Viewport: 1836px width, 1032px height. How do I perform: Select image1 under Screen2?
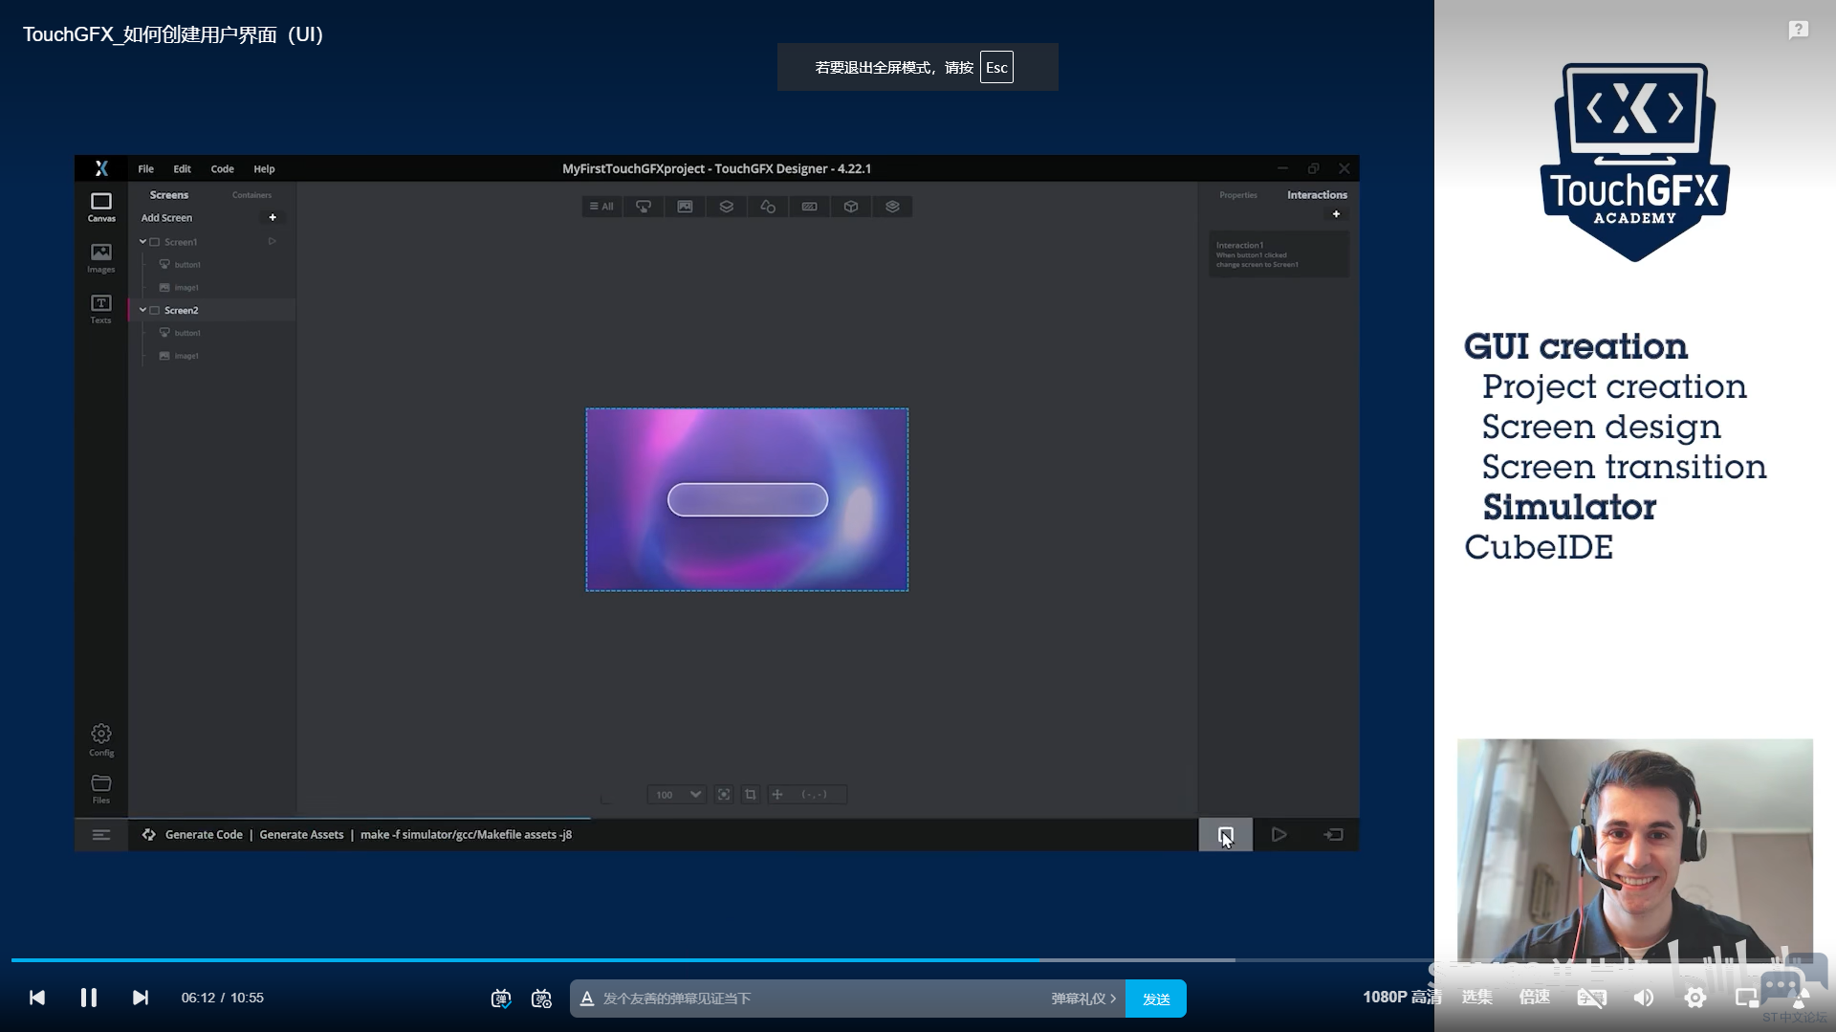pyautogui.click(x=179, y=356)
